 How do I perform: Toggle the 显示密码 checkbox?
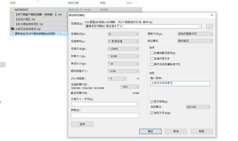coord(152,102)
